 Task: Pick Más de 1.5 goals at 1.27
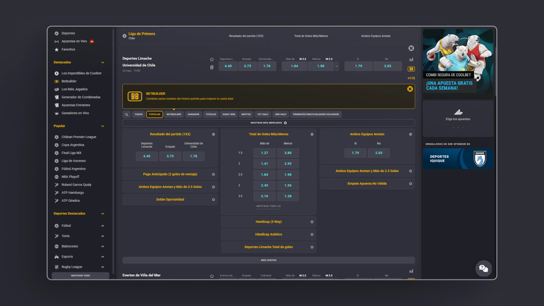coord(264,153)
